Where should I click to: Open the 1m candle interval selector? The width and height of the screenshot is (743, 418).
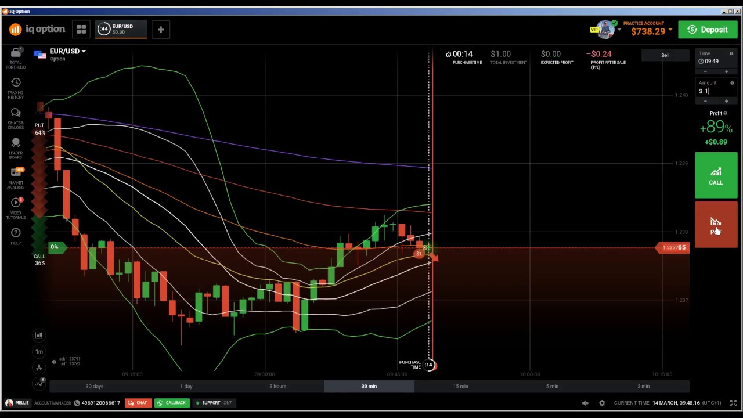click(x=39, y=351)
